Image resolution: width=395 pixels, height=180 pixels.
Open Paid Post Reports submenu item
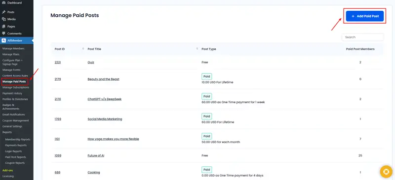pos(16,157)
